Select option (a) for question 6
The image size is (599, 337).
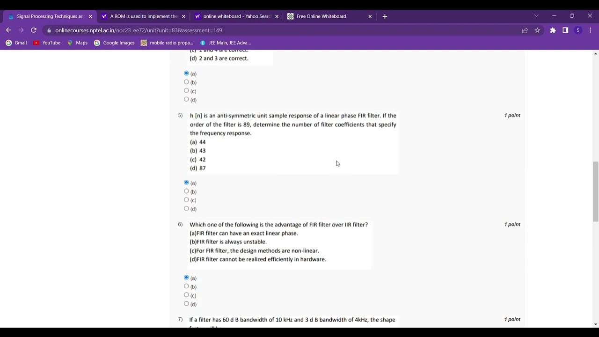click(x=186, y=278)
